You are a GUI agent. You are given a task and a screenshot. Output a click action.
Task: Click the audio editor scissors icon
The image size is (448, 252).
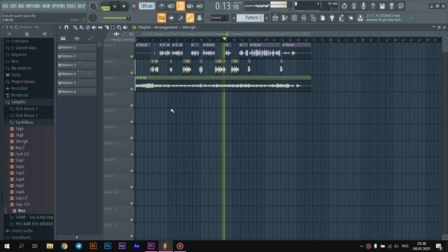(353, 6)
